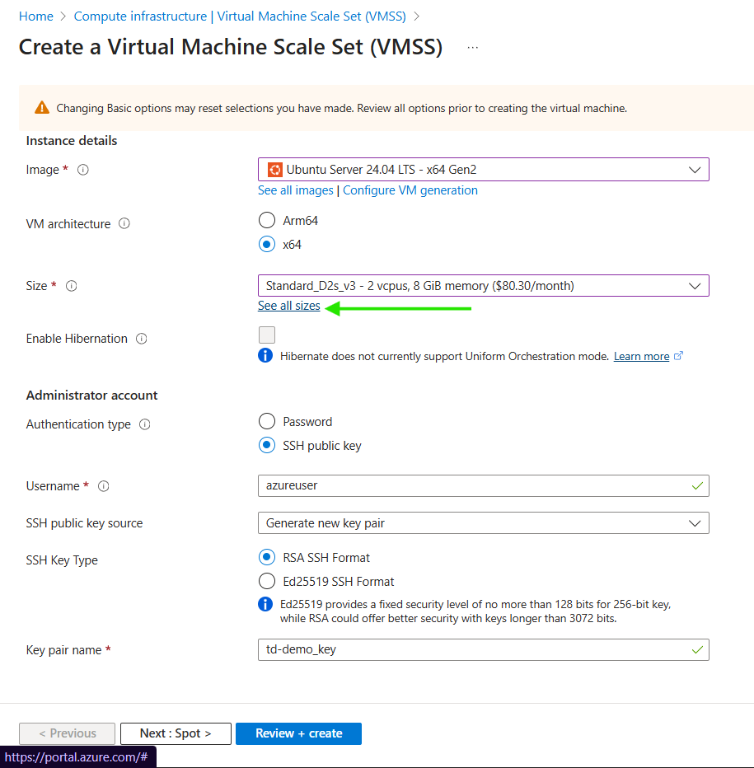Select Ed25519 SSH Format option

[x=266, y=581]
